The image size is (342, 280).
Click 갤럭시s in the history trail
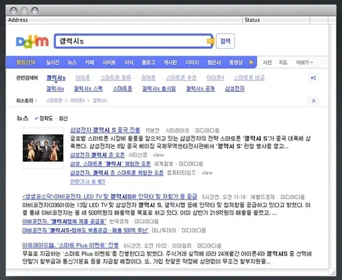point(100,100)
